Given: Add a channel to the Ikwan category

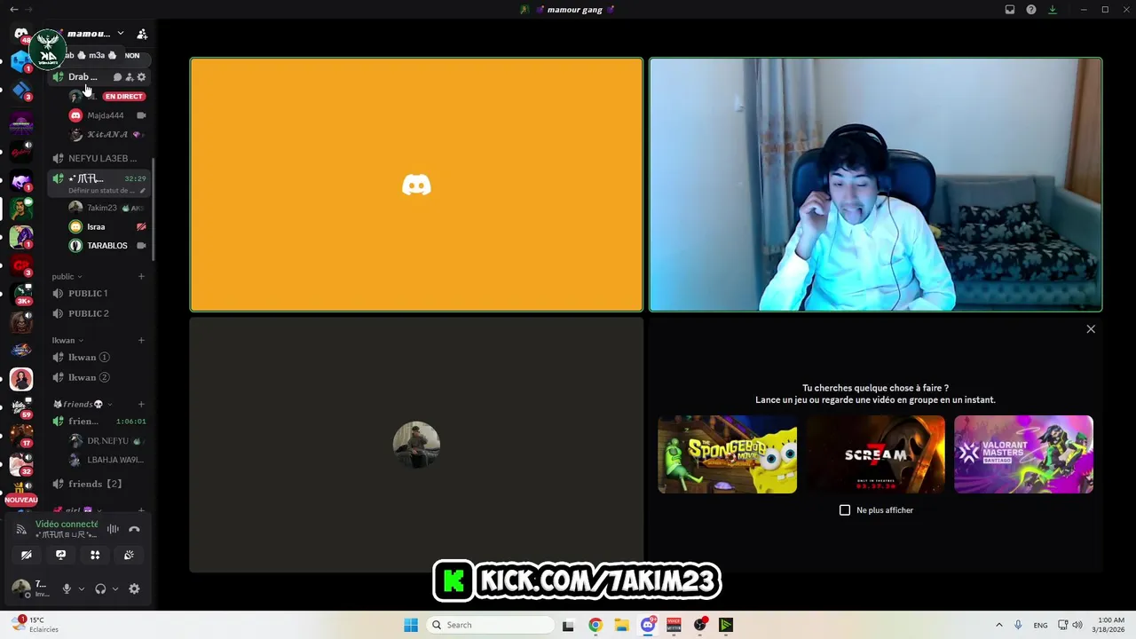Looking at the screenshot, I should click(141, 340).
